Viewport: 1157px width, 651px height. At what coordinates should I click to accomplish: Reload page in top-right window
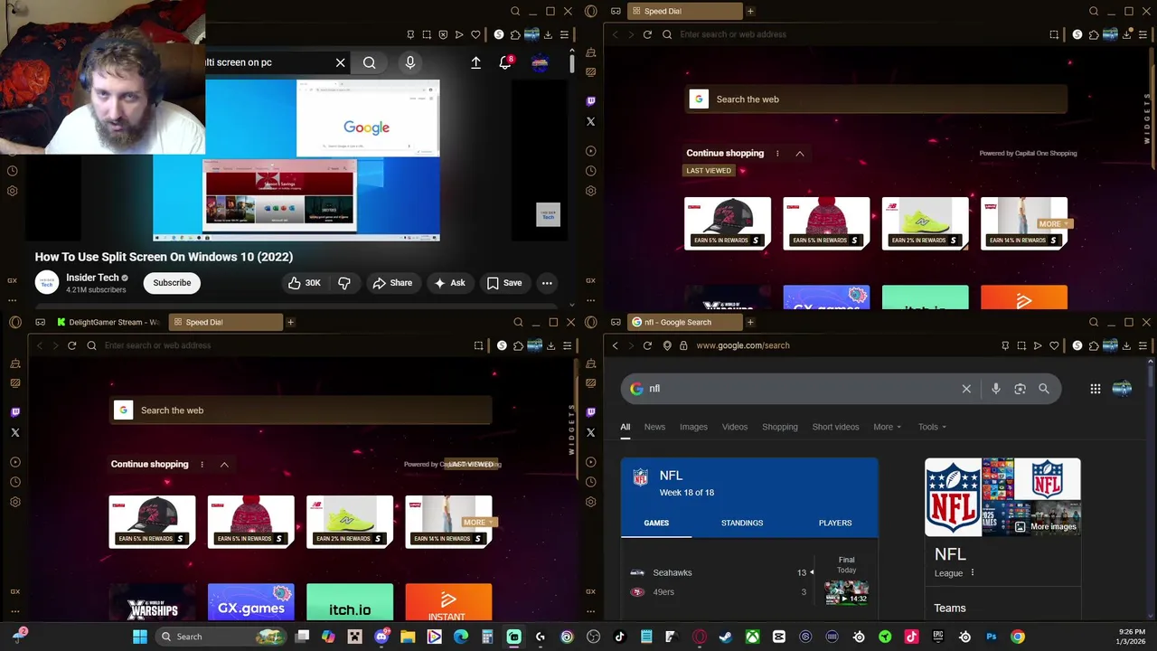click(647, 34)
